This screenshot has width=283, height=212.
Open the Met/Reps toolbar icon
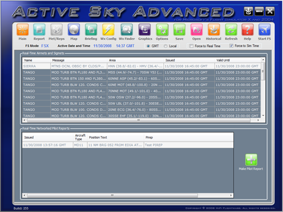point(57,29)
